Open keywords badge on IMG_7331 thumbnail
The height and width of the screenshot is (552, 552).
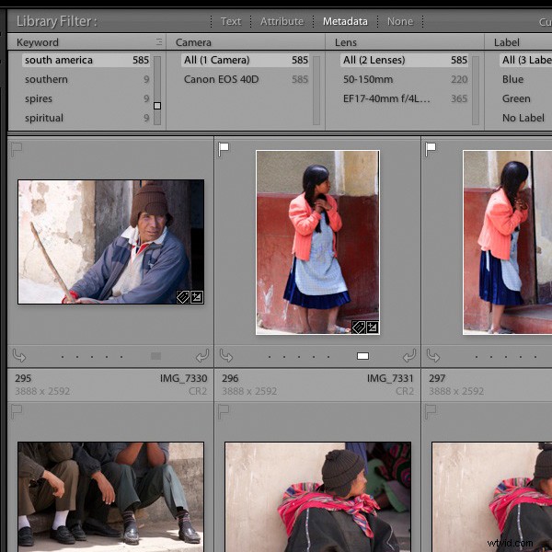[359, 328]
